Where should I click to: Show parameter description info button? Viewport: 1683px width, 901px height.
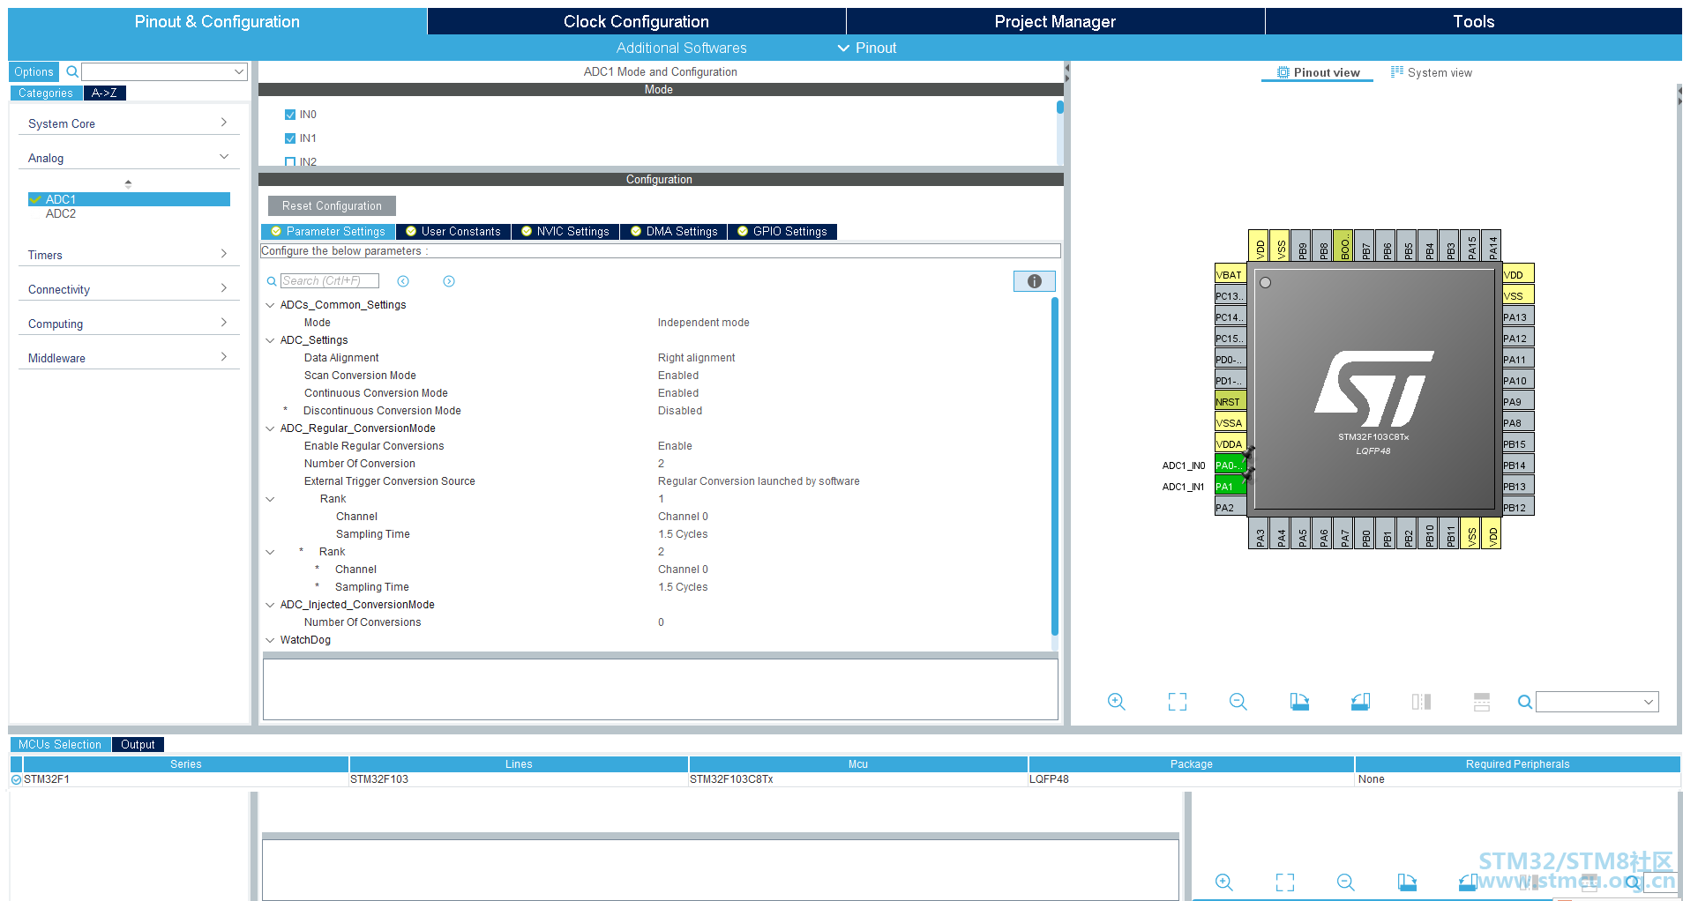point(1035,281)
